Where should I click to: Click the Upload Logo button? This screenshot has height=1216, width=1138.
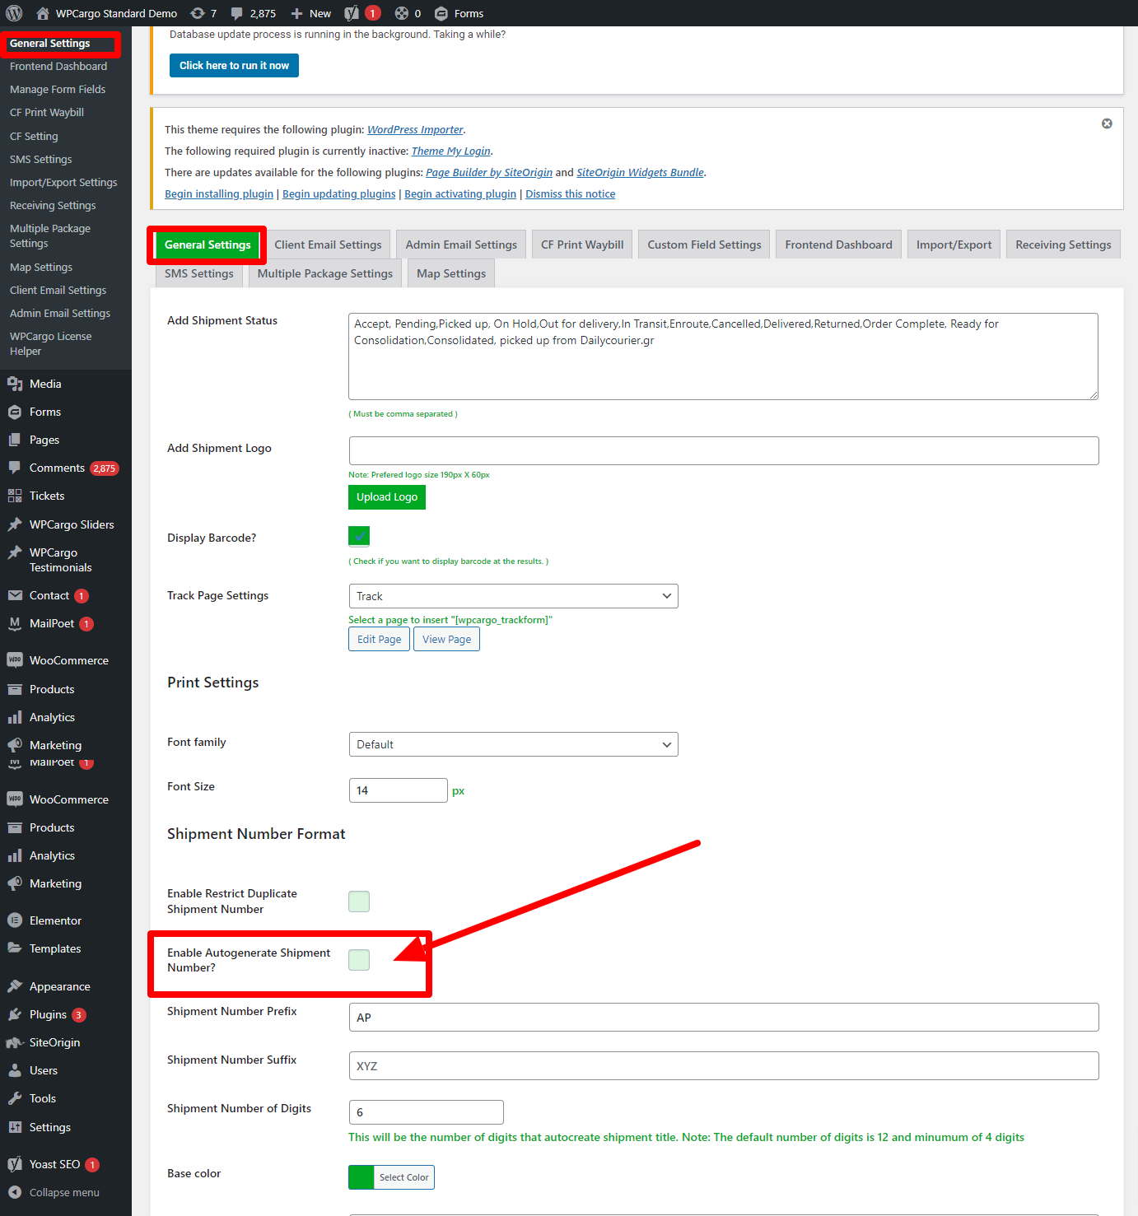pos(387,497)
